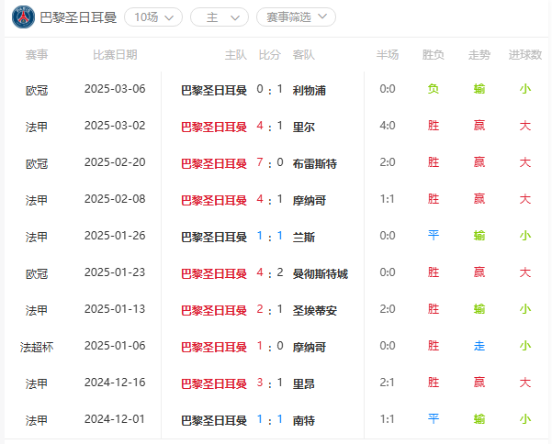552x444 pixels.
Task: Click the date 2025-03-06
Action: pyautogui.click(x=115, y=89)
